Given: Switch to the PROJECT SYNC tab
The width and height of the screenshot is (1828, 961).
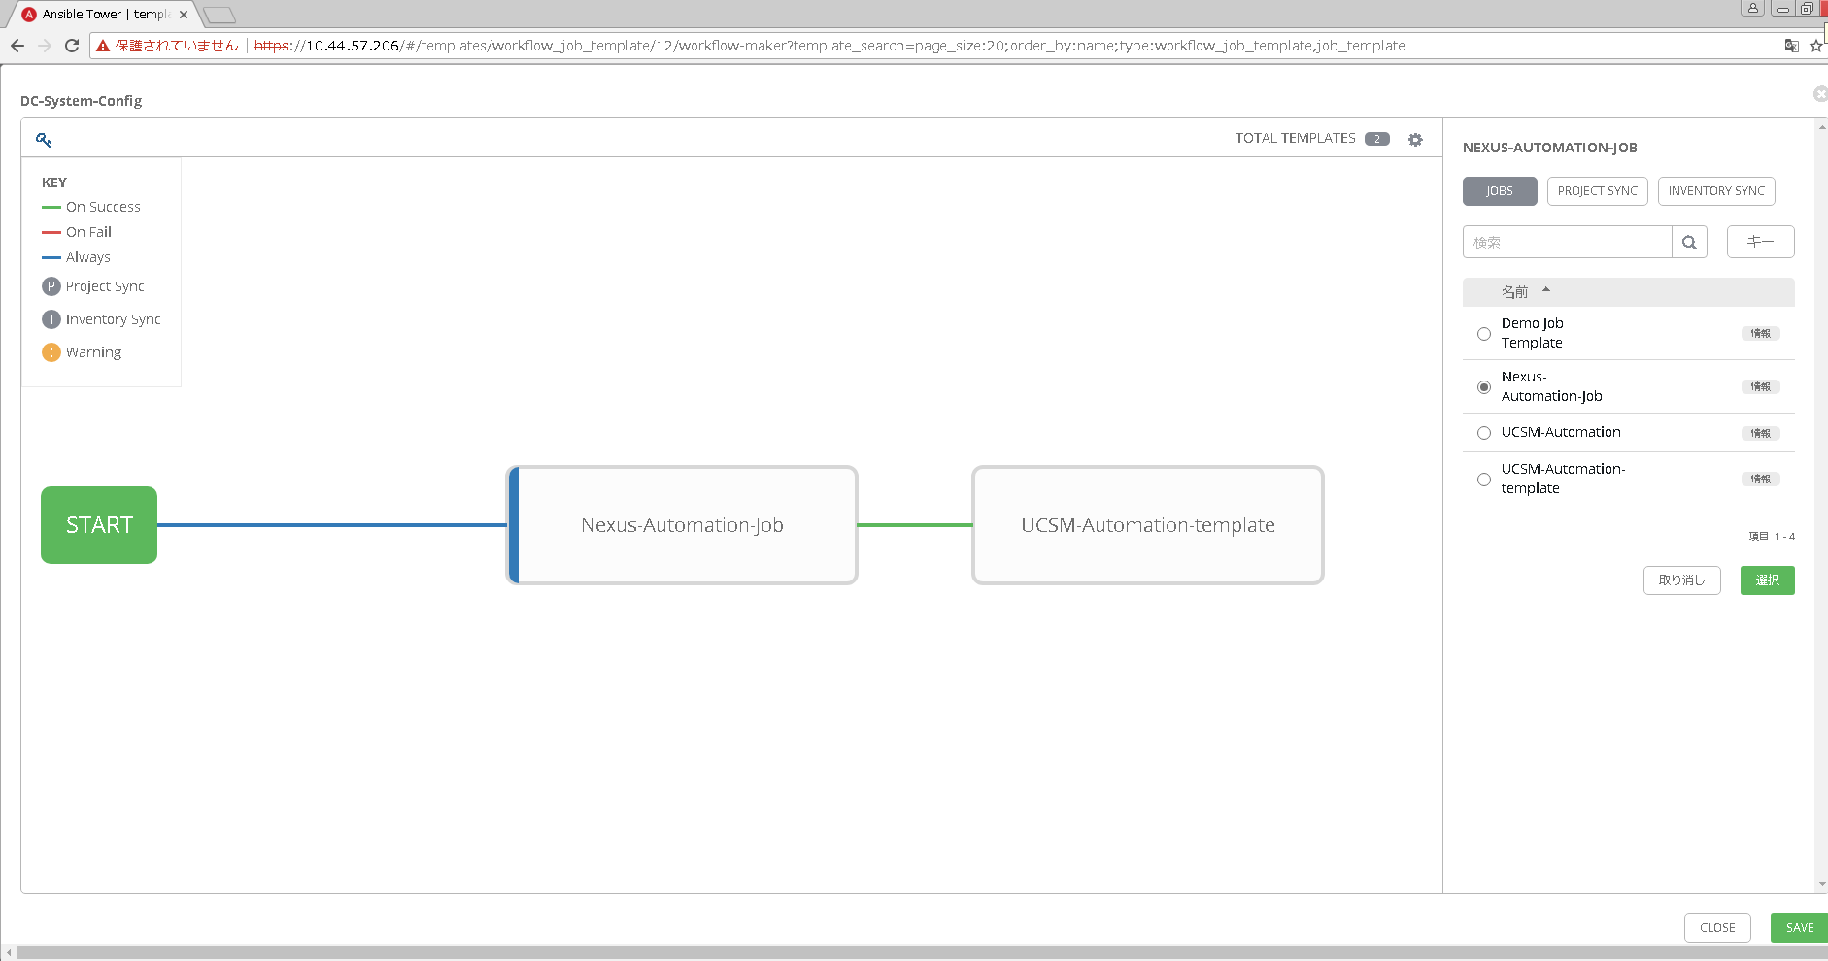Looking at the screenshot, I should pos(1598,191).
